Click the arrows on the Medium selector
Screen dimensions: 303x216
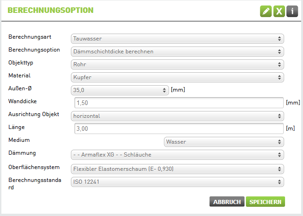(280, 142)
